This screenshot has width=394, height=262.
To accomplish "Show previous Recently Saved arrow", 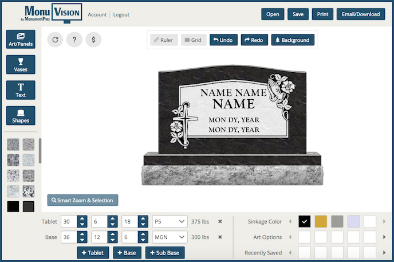I will coord(290,253).
